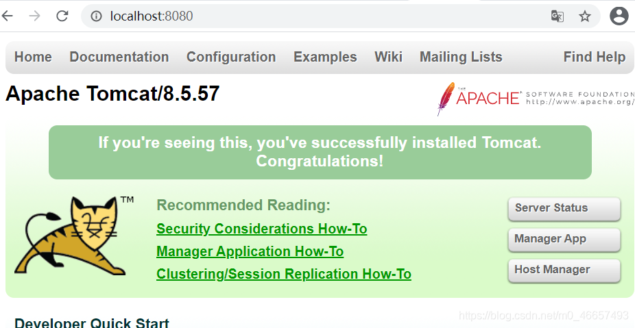The image size is (635, 328).
Task: Open the Home nav item
Action: [33, 57]
